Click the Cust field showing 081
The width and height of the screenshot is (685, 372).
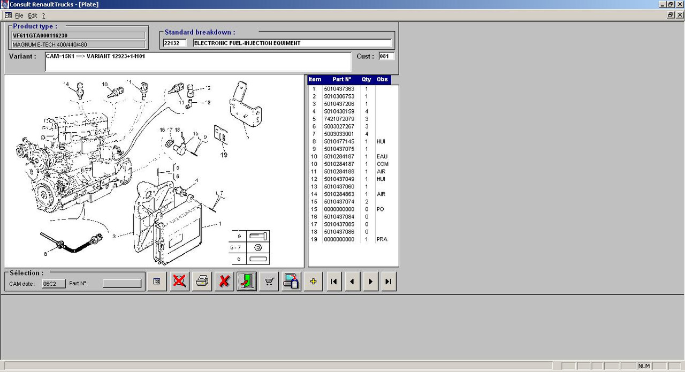pos(386,56)
